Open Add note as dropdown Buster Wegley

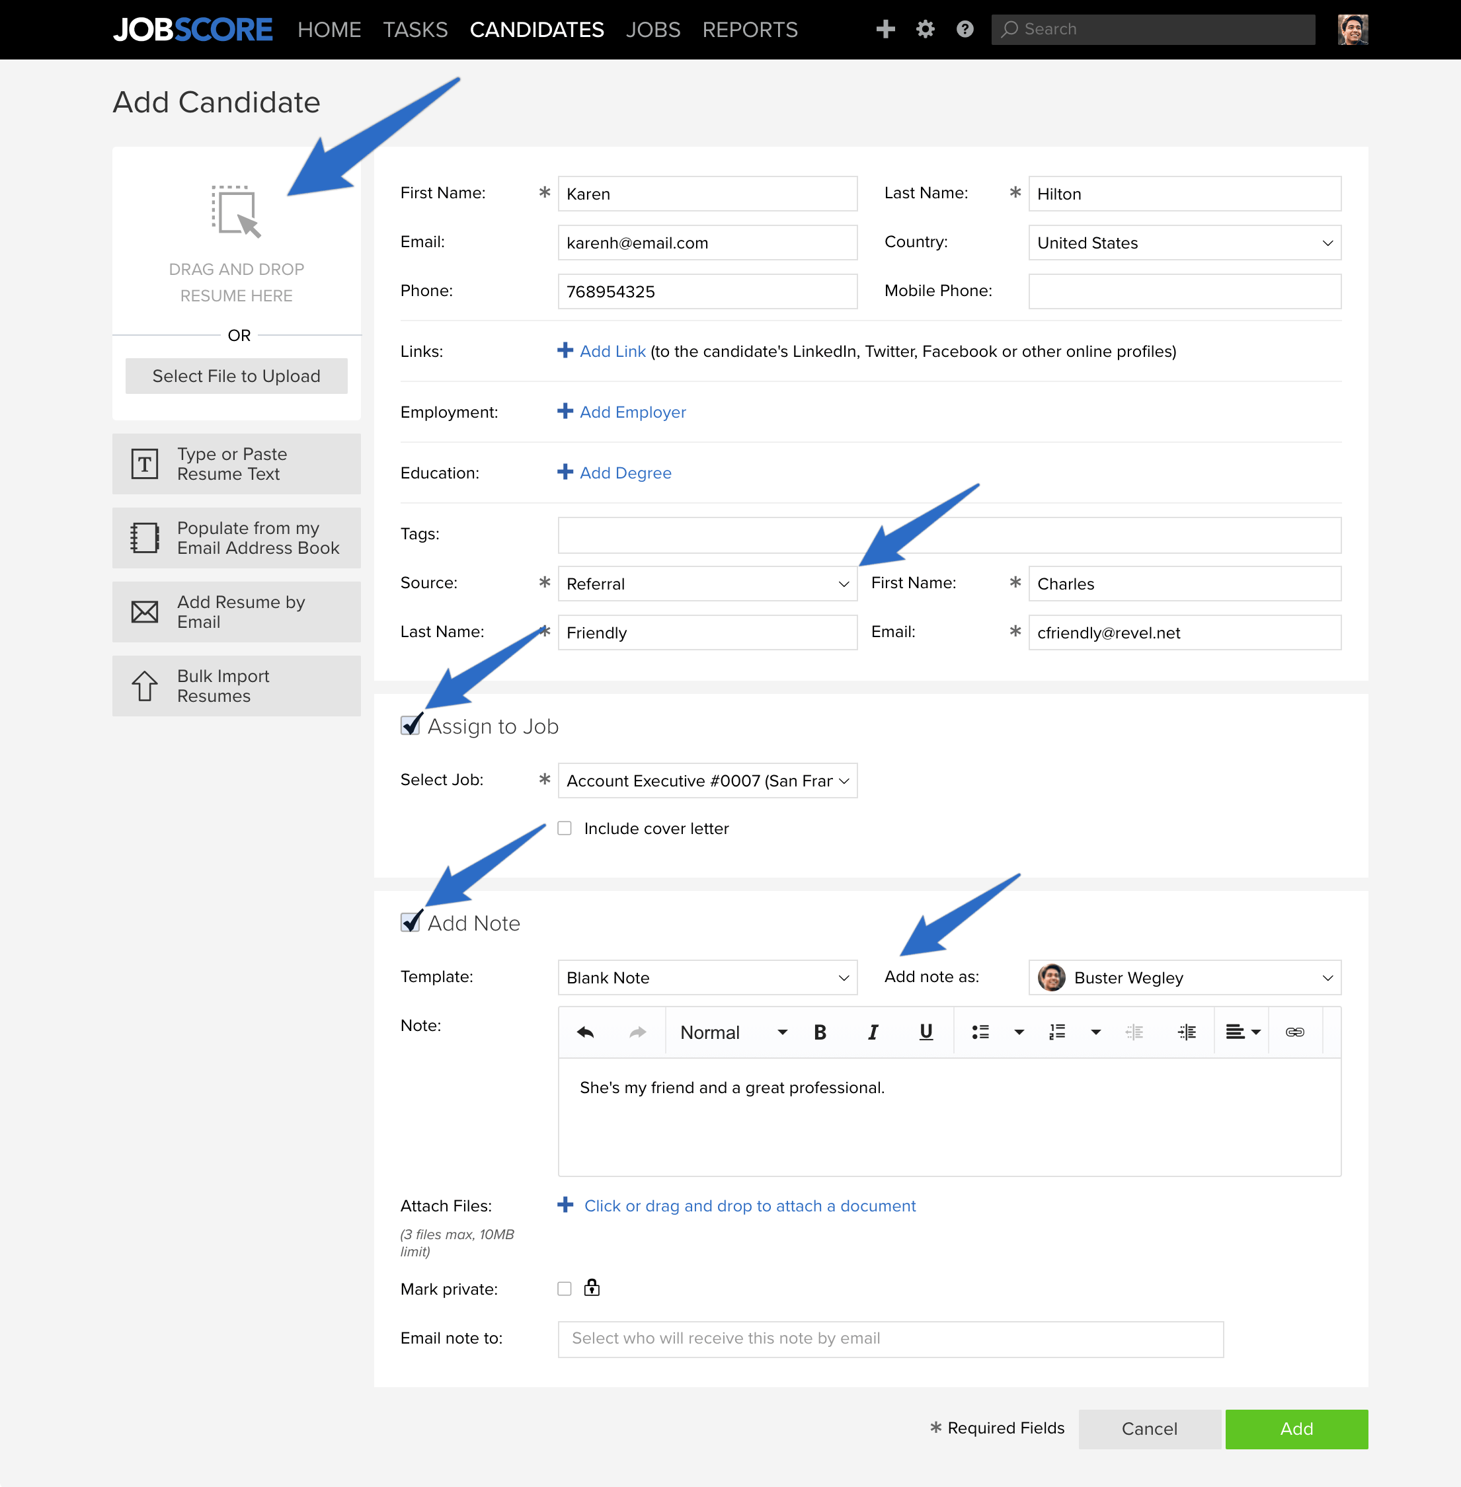1184,977
